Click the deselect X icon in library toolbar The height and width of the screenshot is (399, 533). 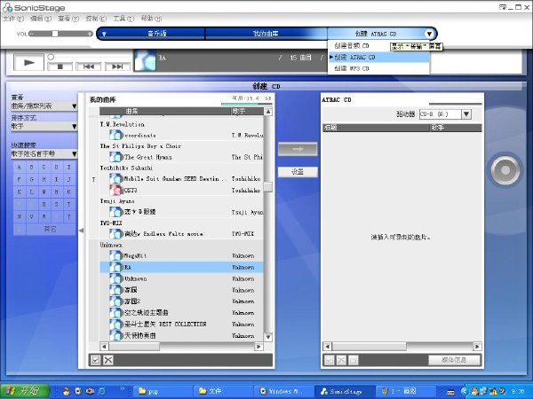point(108,360)
